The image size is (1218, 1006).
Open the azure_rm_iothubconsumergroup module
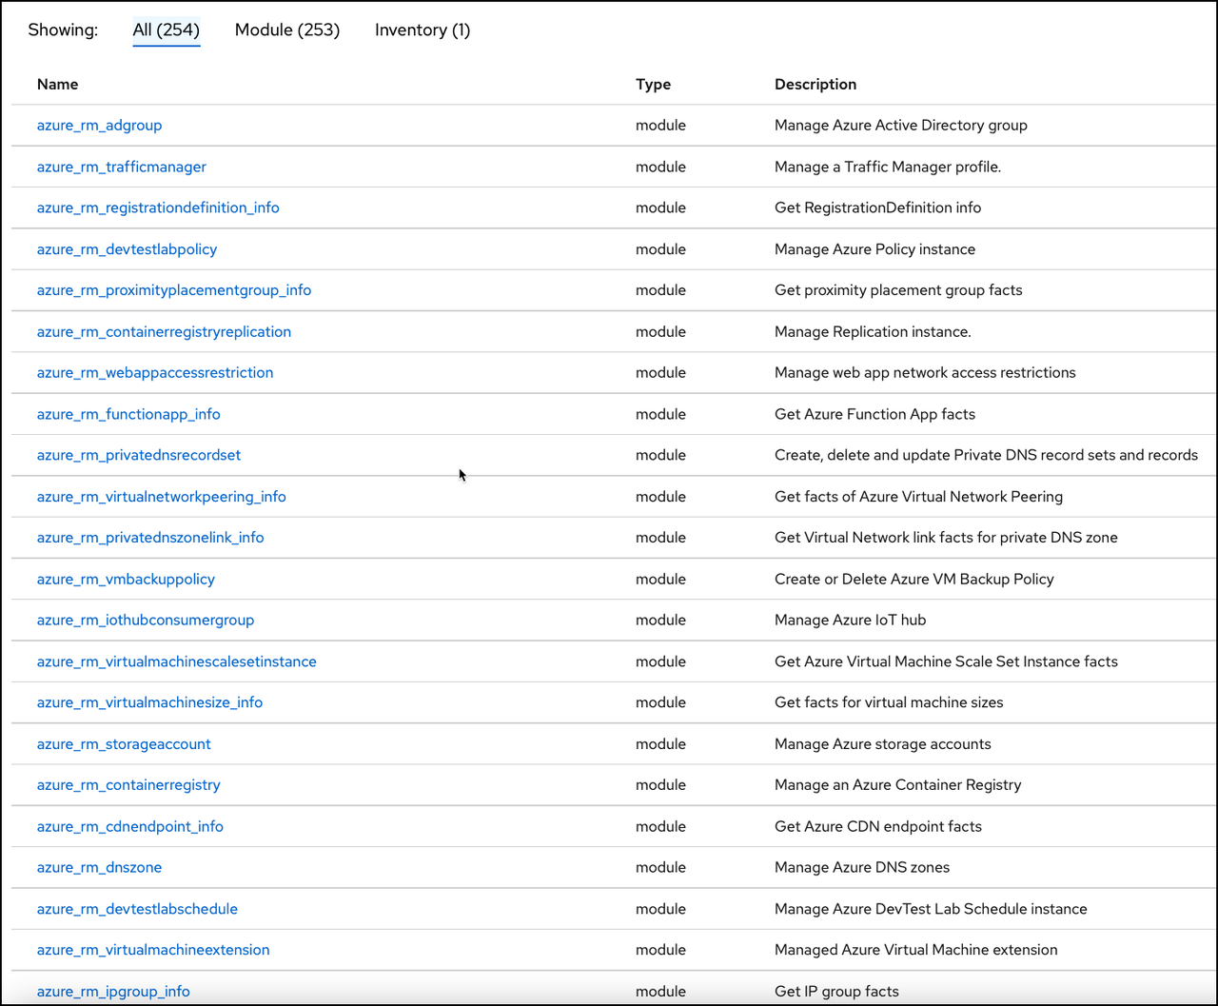tap(146, 620)
